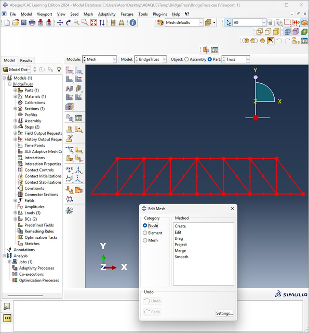The height and width of the screenshot is (333, 309).
Task: Expand the Steps (2) tree node
Action: (x=15, y=127)
